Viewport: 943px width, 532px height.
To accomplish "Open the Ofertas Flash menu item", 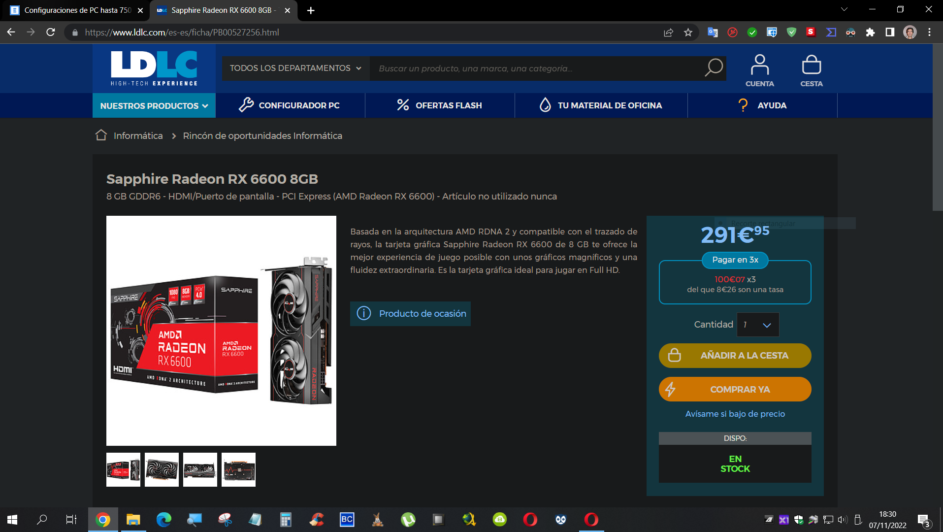I will click(439, 105).
